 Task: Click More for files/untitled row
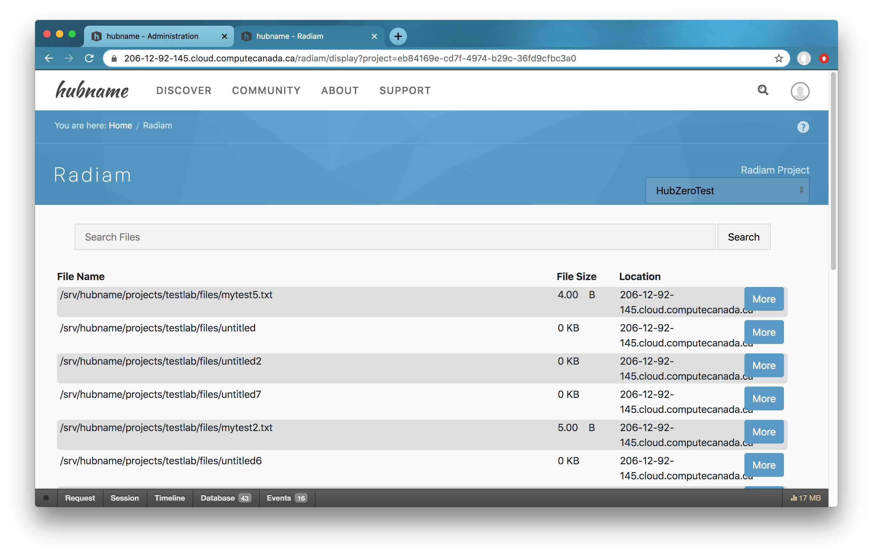(764, 332)
